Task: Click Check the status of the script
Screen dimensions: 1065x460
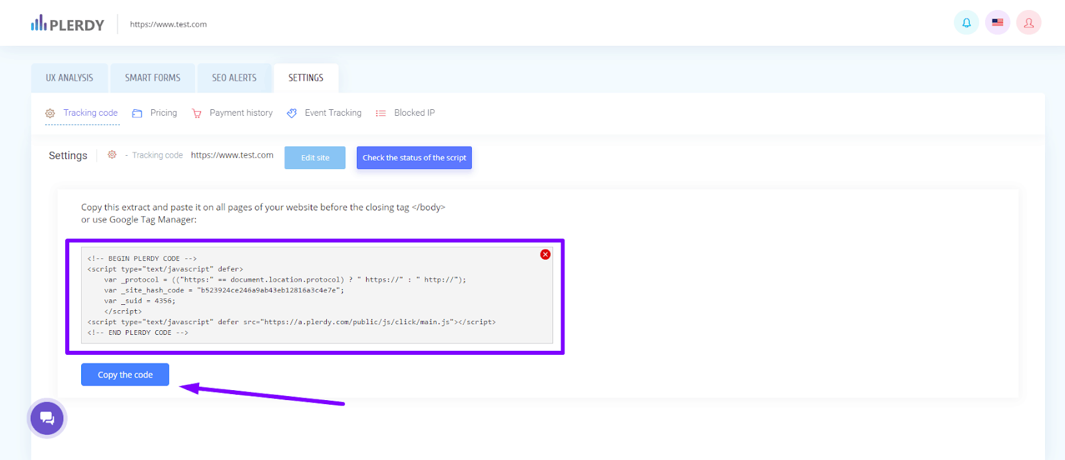Action: pyautogui.click(x=414, y=158)
